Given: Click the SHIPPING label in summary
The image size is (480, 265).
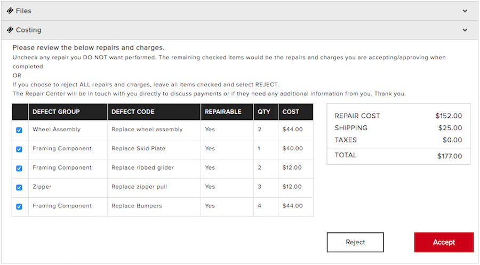Looking at the screenshot, I should click(x=351, y=127).
